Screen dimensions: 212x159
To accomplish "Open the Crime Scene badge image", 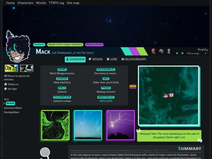I will click(11, 68).
